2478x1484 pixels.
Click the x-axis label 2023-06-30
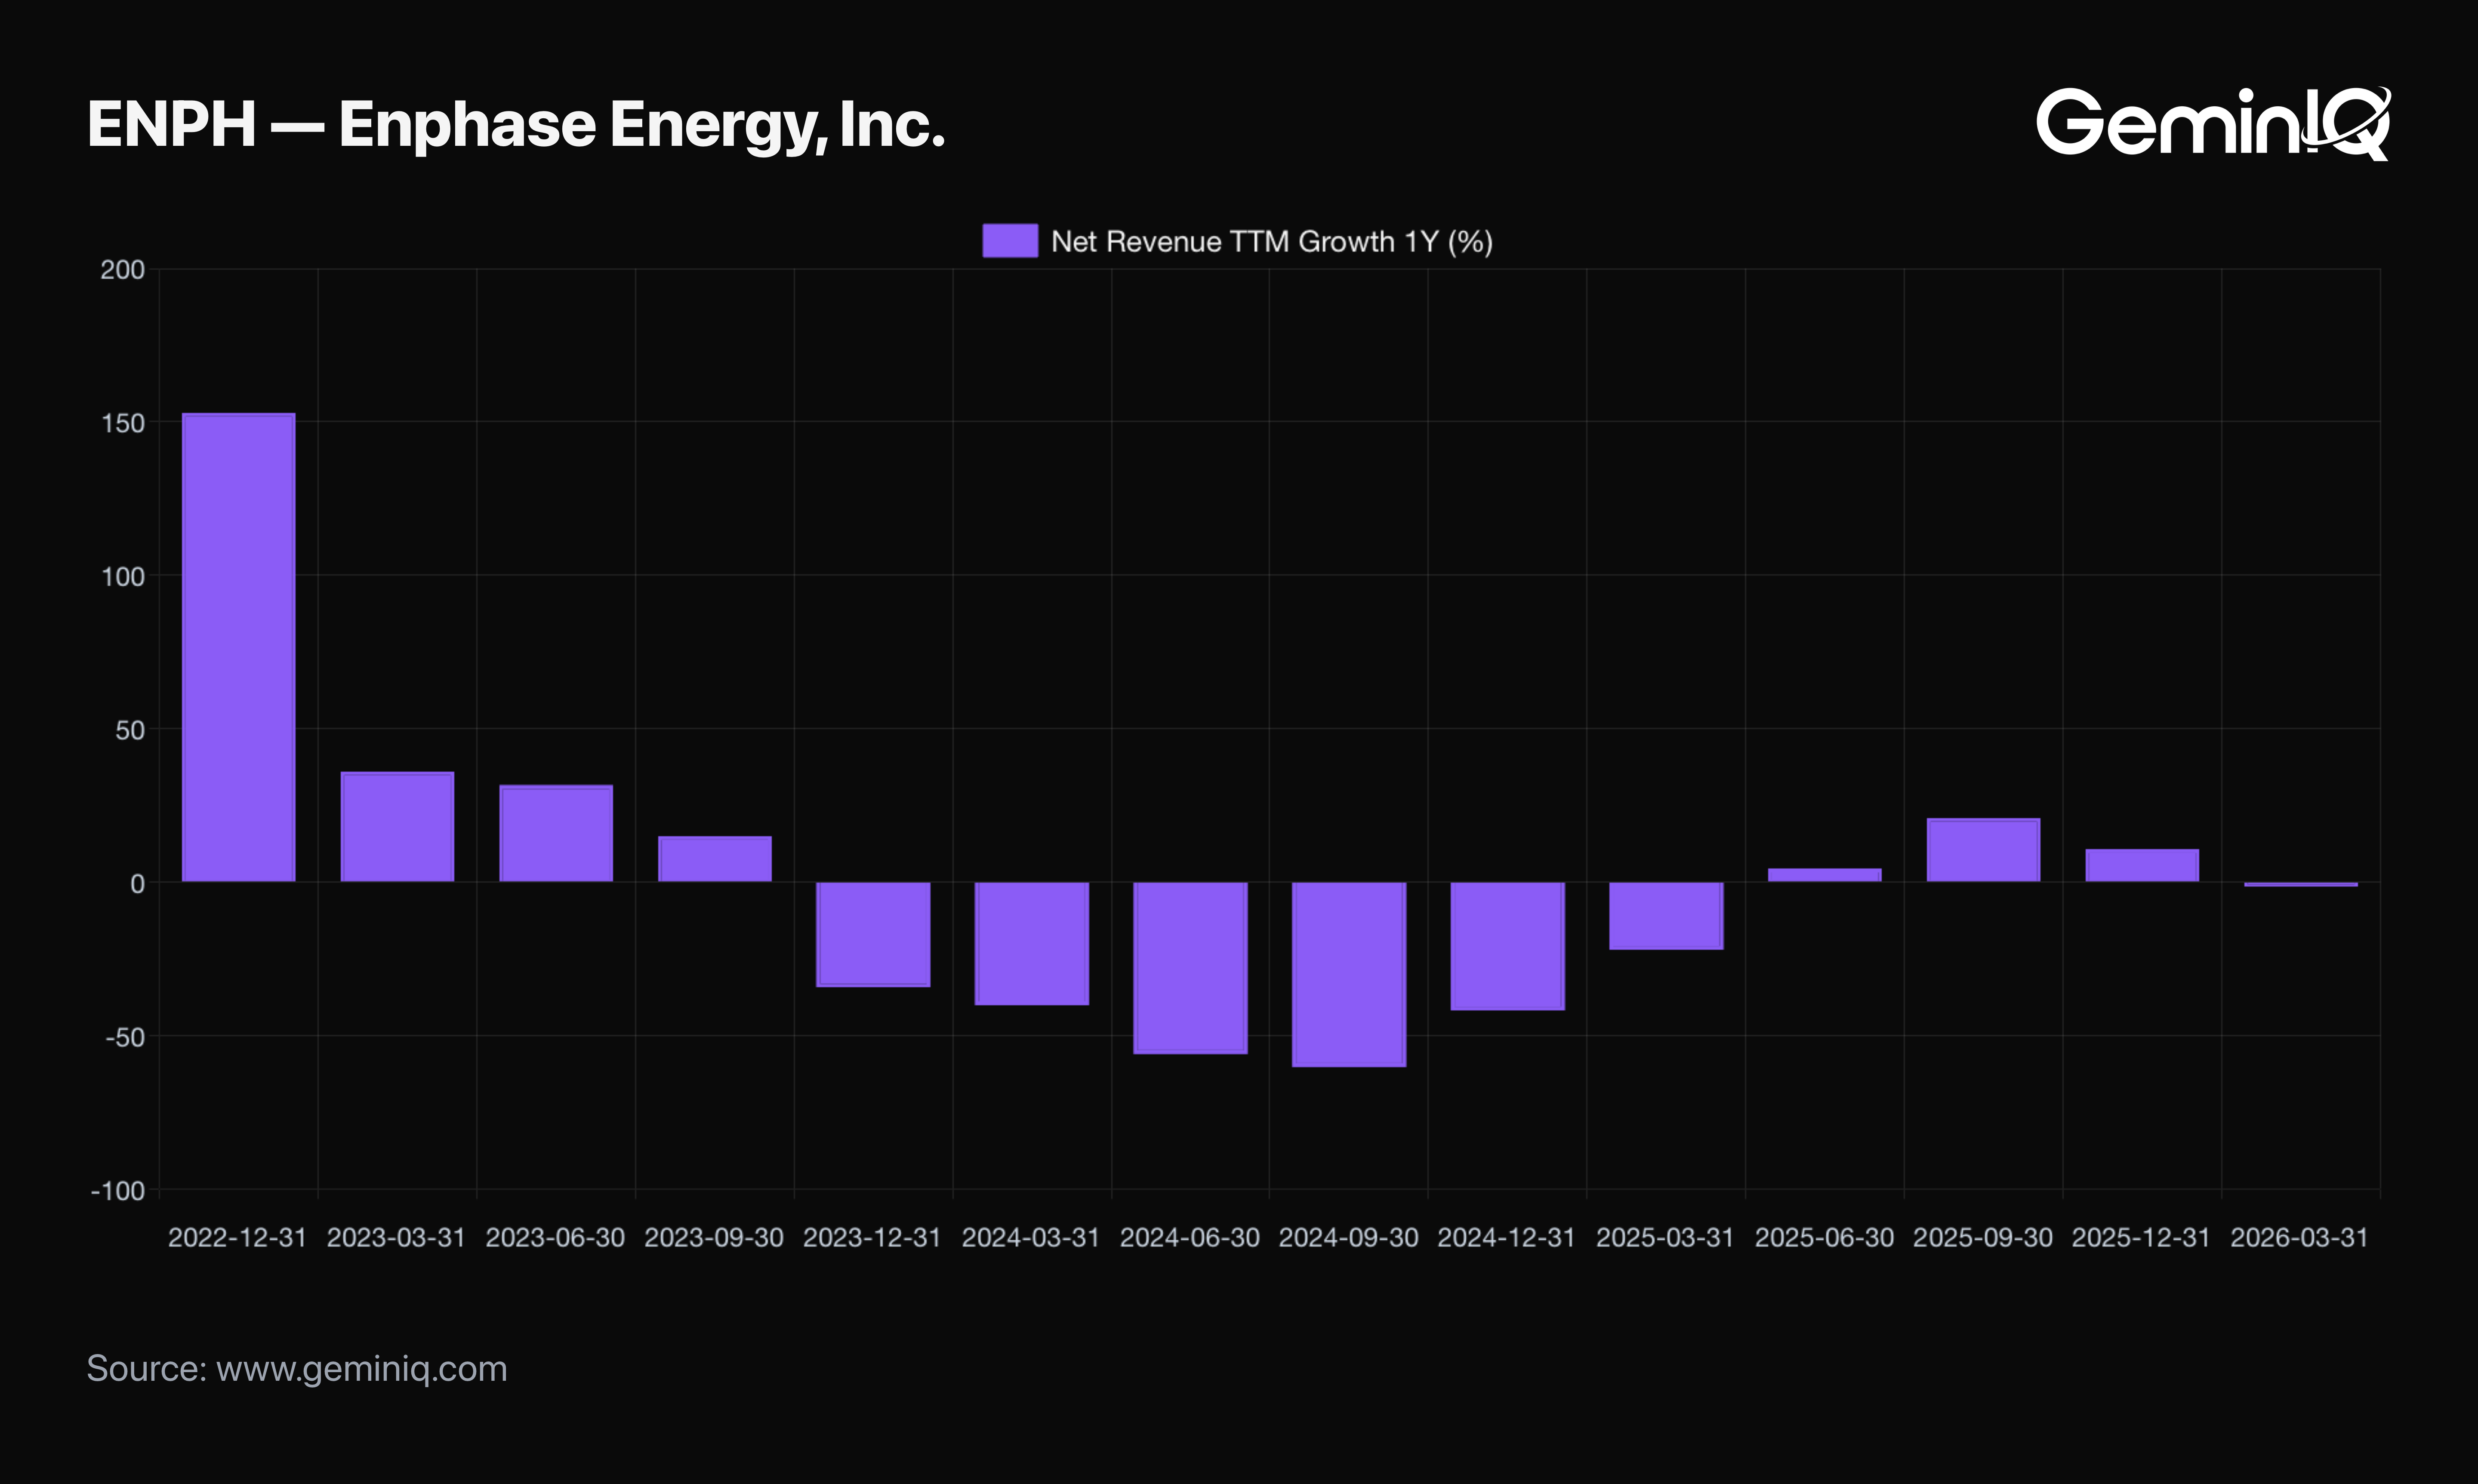pyautogui.click(x=556, y=1238)
